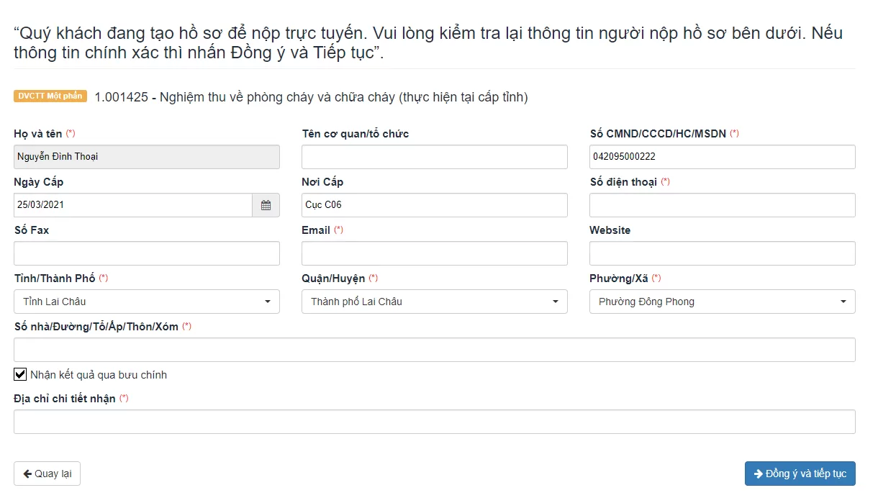
Task: Click the Số Fax input box
Action: (147, 253)
